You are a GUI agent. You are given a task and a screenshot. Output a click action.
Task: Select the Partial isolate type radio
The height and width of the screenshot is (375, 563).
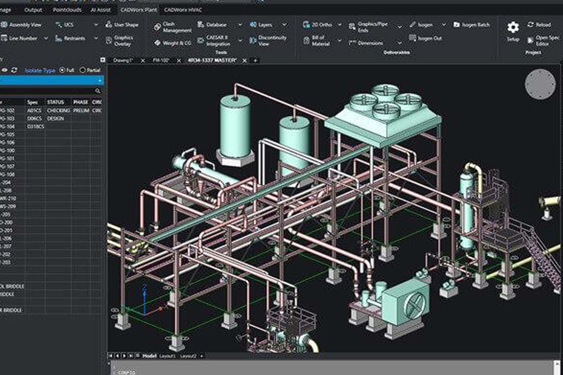click(x=82, y=70)
